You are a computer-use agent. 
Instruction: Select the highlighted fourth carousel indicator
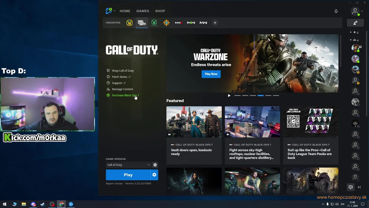(x=261, y=95)
